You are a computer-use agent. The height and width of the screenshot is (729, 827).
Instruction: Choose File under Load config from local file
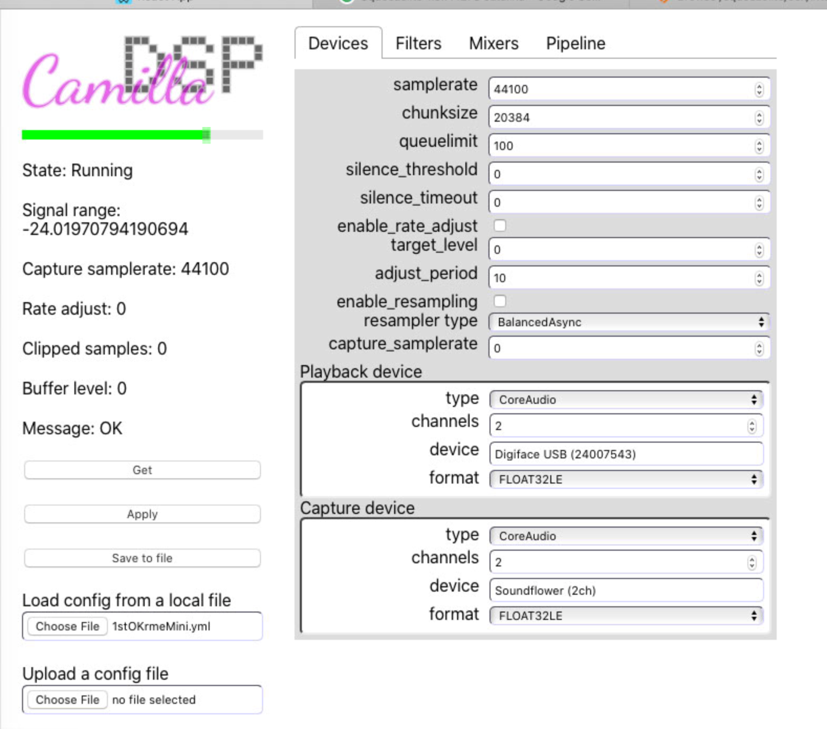[68, 626]
